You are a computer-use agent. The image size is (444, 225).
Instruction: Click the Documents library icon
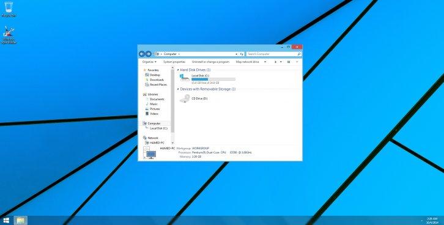147,99
